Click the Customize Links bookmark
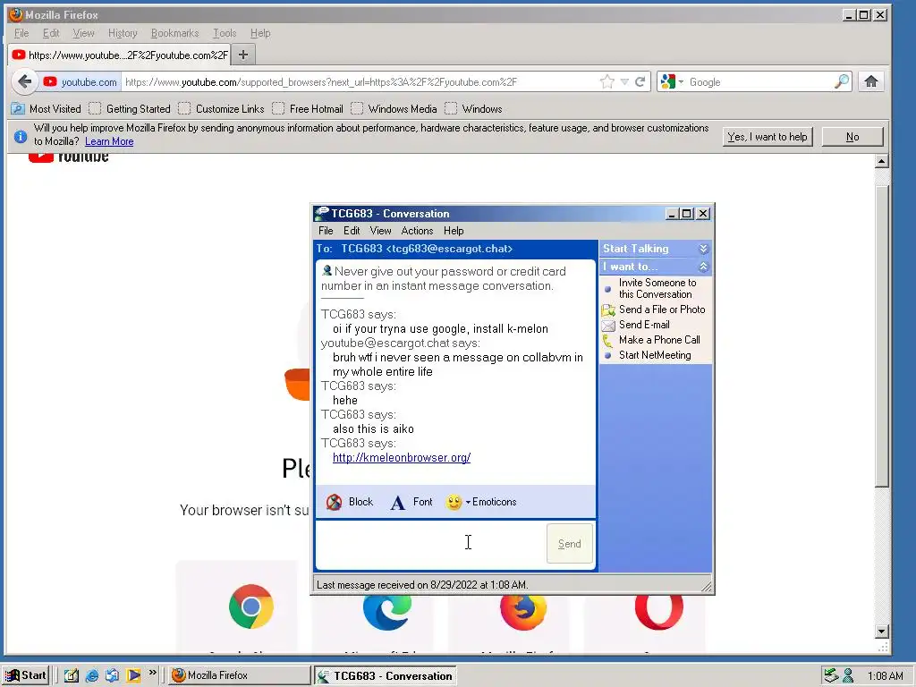The image size is (916, 687). pos(222,108)
